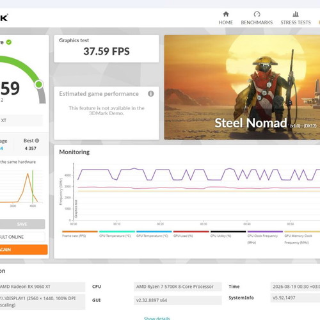Viewport: 320px width, 320px height.
Task: Open the STRESS TESTS tab
Action: [x=296, y=18]
